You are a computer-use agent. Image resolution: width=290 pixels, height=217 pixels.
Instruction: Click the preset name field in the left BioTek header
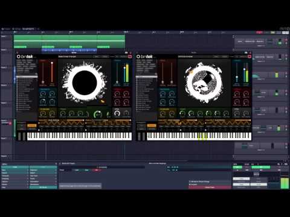tap(75, 57)
